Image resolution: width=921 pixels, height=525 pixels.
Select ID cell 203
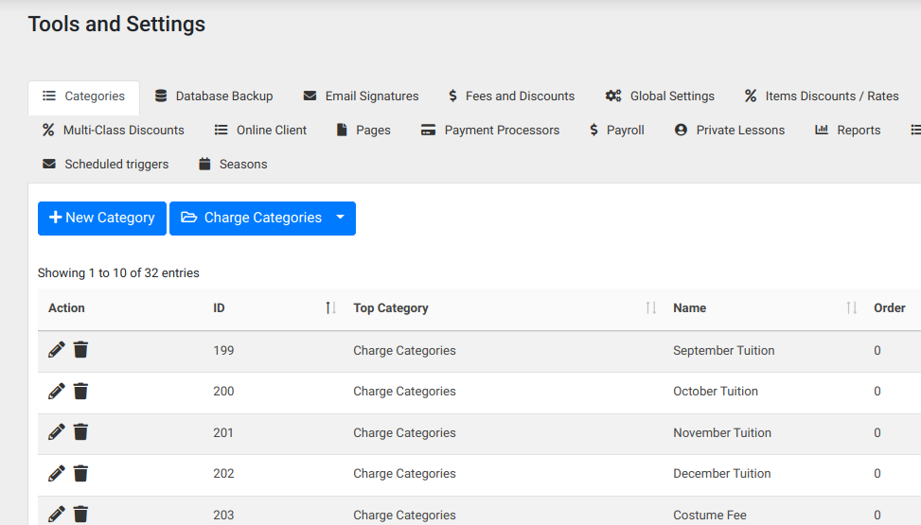pos(223,515)
